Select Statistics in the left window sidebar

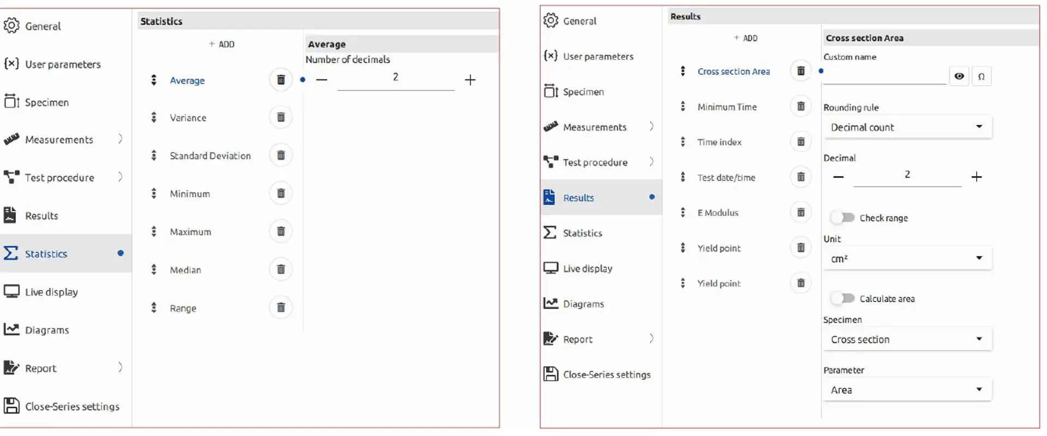coord(65,253)
